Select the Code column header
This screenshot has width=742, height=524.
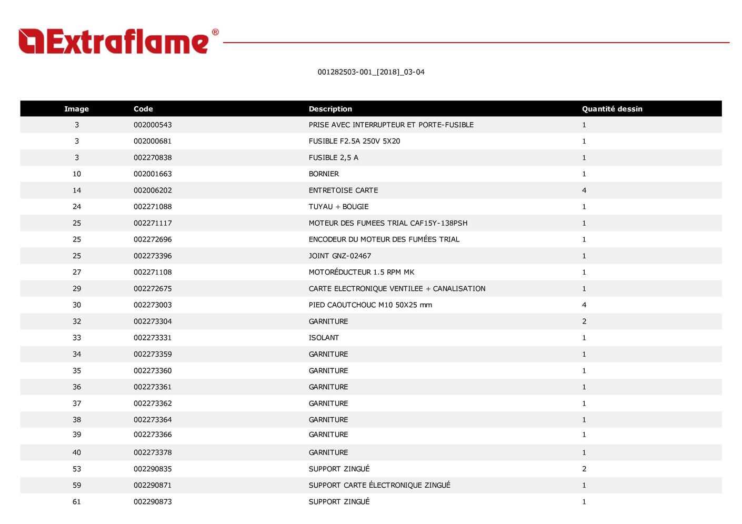(143, 109)
